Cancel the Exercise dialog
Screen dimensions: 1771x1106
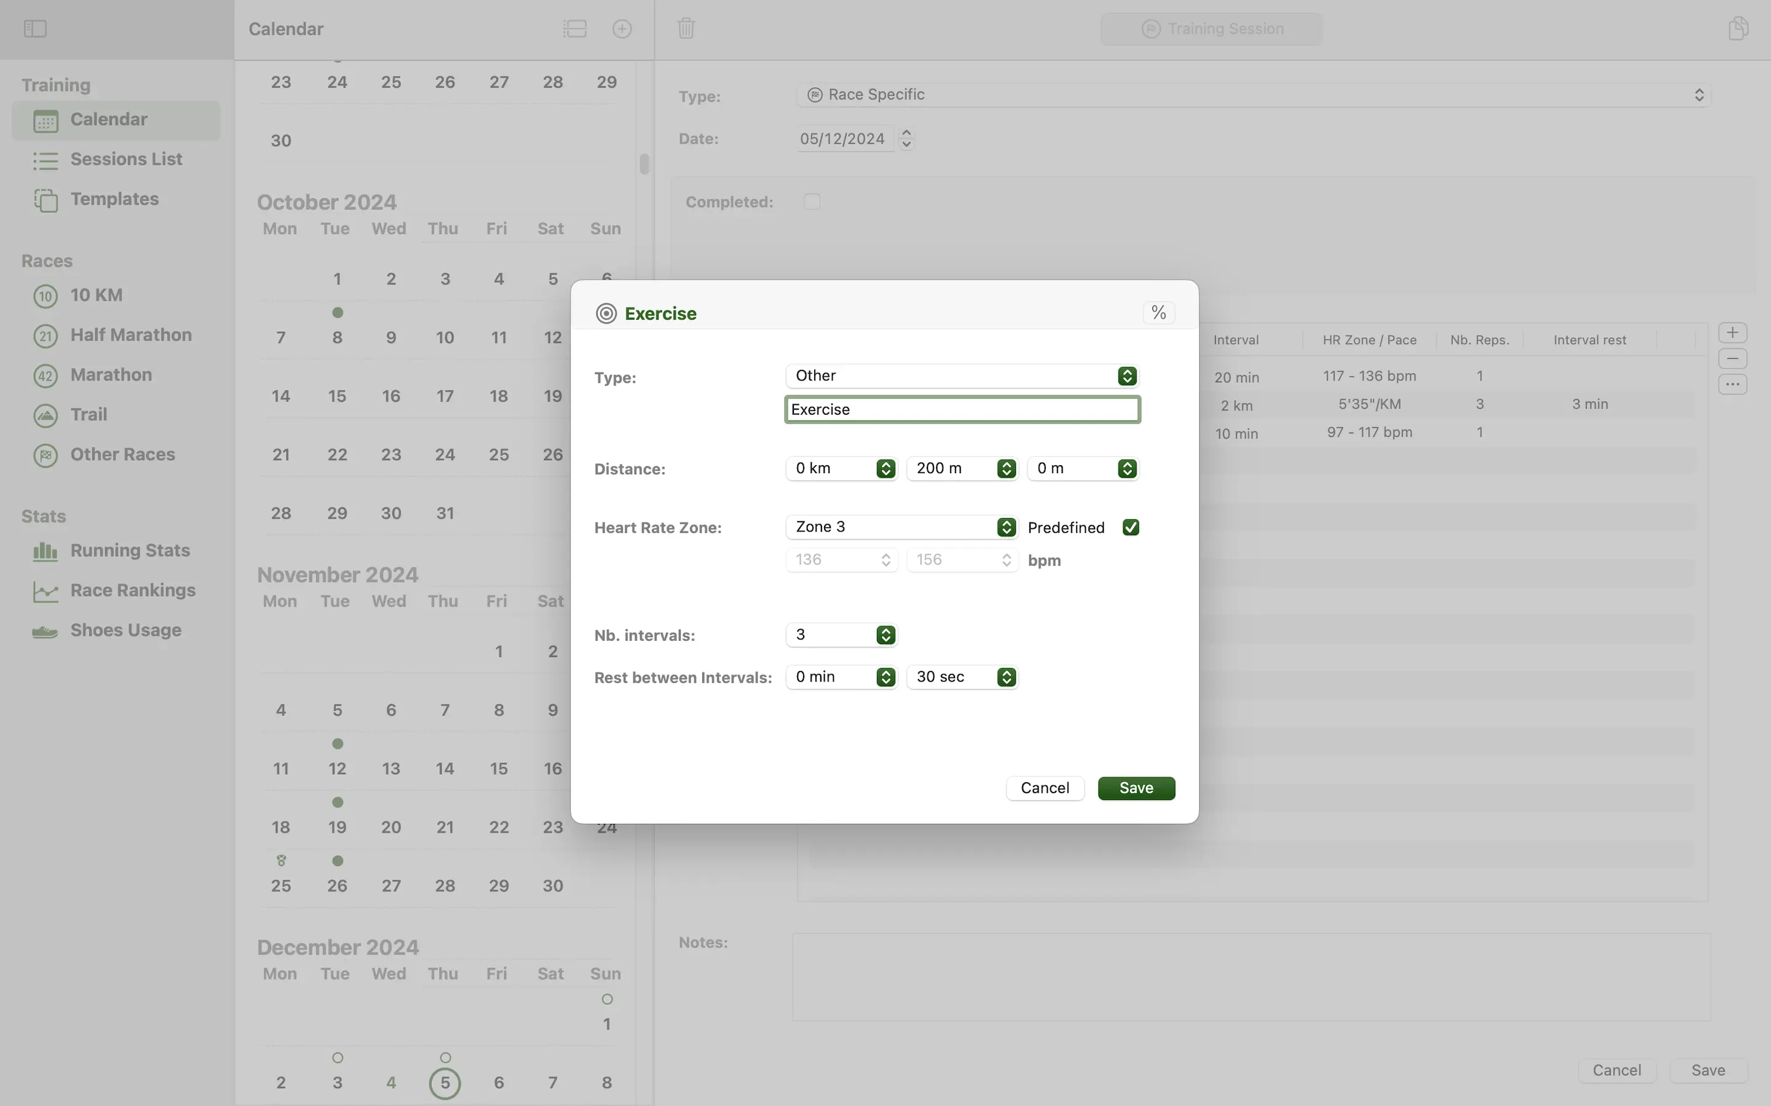(x=1044, y=788)
